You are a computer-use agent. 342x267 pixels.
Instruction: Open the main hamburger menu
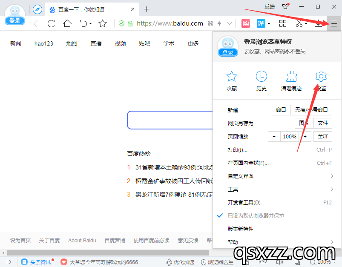[x=334, y=23]
